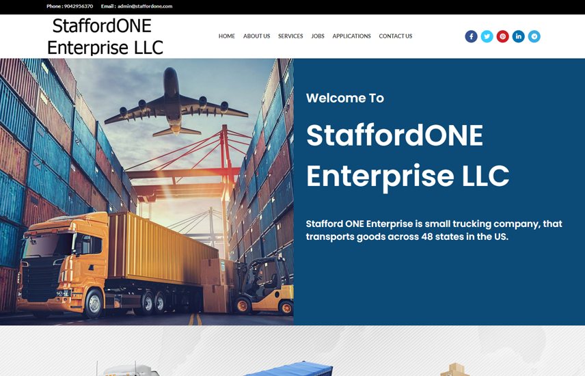
Task: Open the CONTACT US page
Action: click(396, 36)
